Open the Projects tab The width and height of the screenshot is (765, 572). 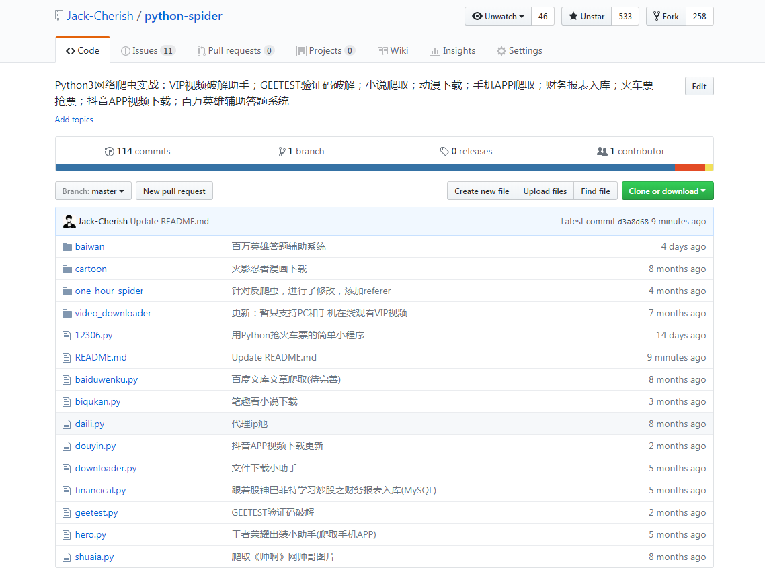pos(325,50)
